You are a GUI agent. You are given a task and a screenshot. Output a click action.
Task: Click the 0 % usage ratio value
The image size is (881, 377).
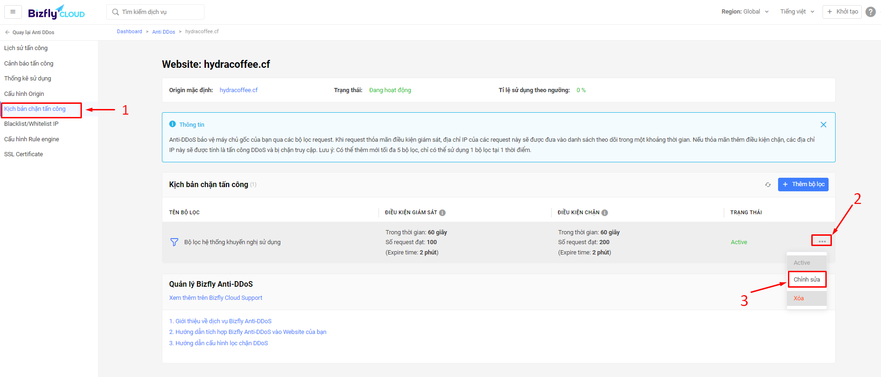[x=581, y=90]
